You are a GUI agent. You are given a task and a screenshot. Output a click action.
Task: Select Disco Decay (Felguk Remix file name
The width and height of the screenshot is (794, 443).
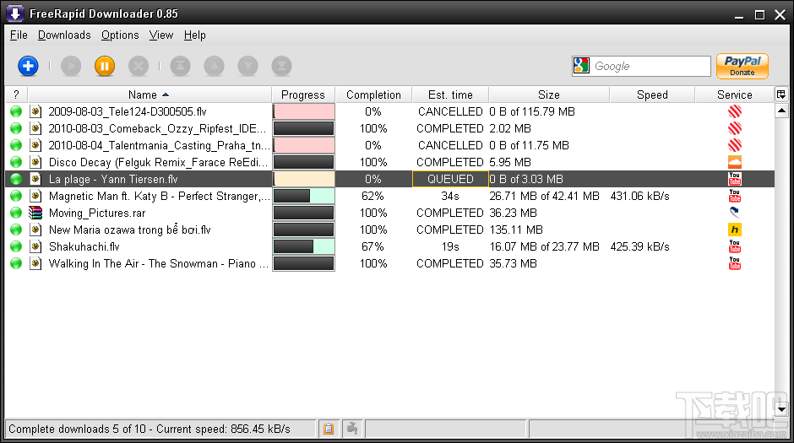click(x=158, y=162)
